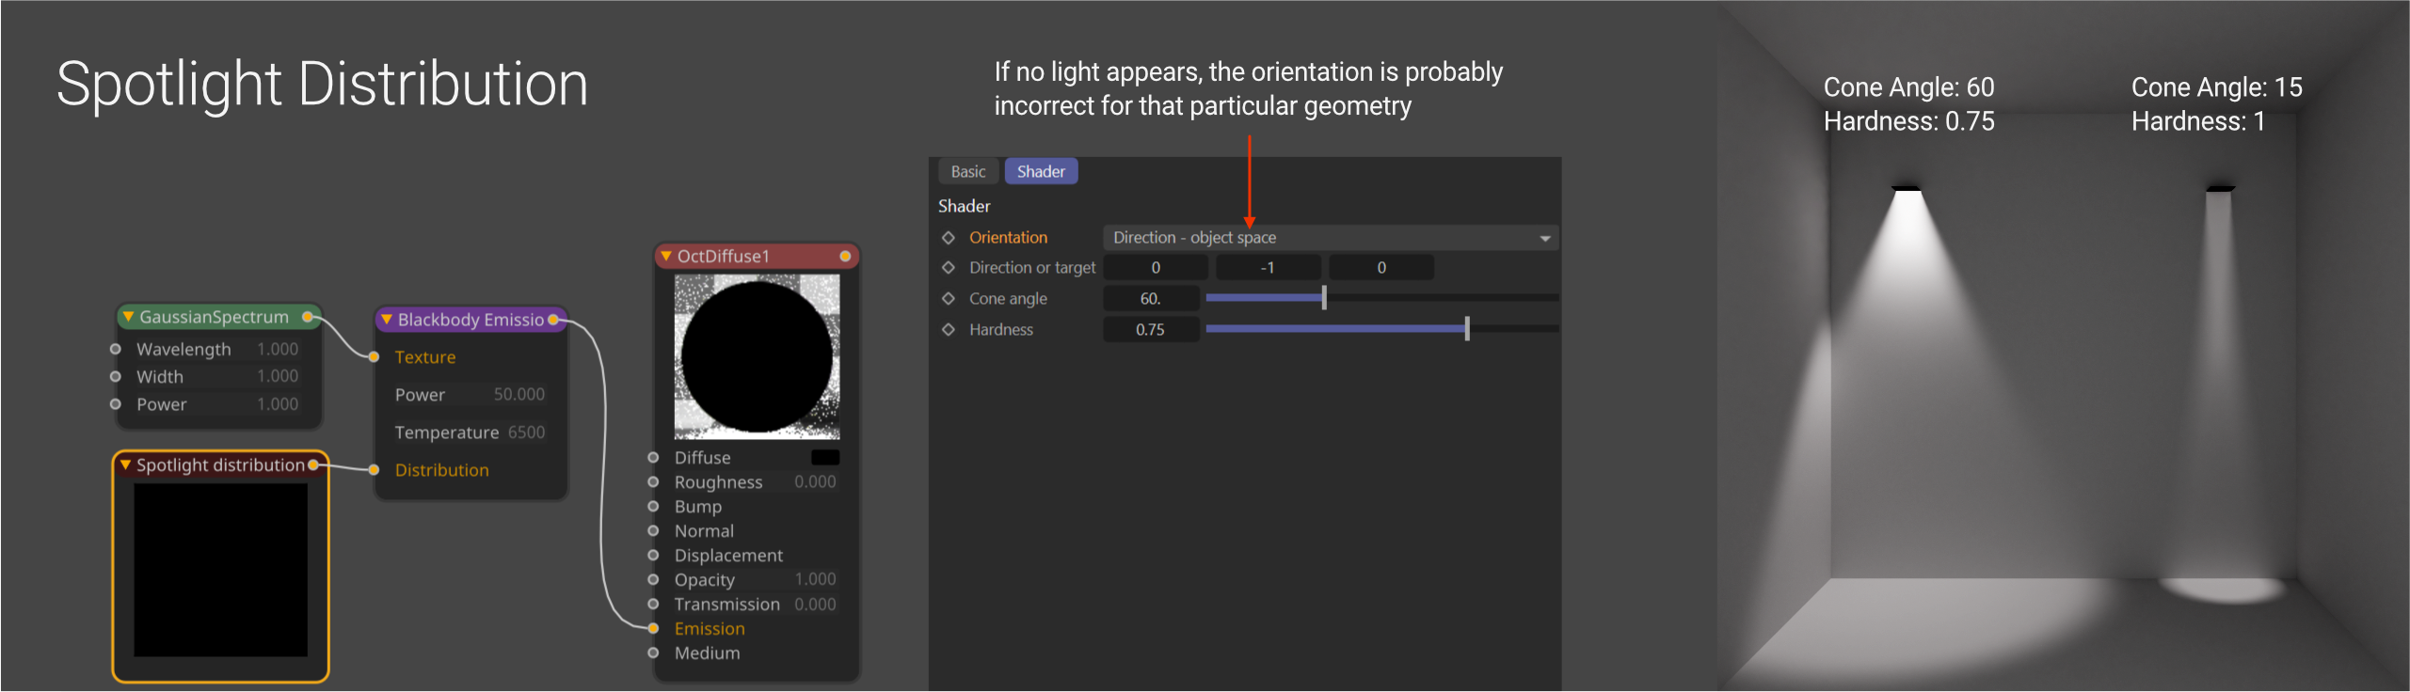Collapse the GaussianSpectrum node

tap(127, 317)
